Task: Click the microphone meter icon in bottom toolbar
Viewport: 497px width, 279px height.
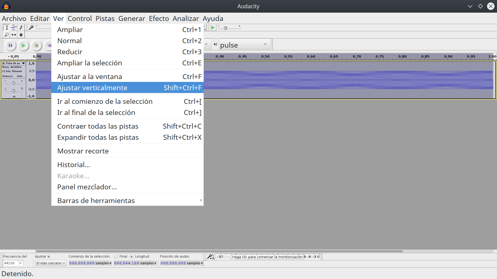Action: point(210,257)
